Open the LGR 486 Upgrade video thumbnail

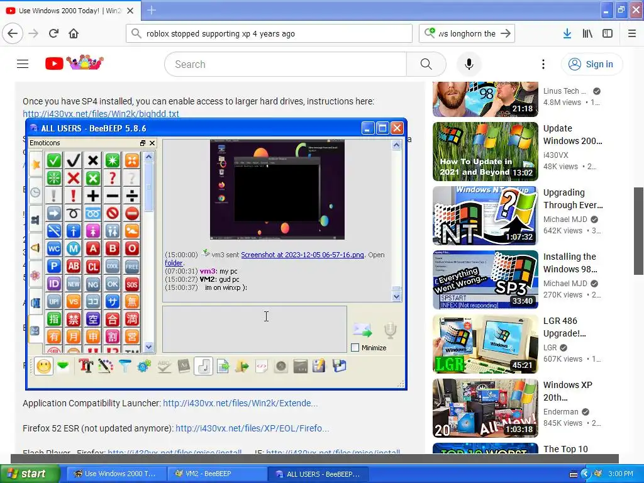pyautogui.click(x=485, y=344)
